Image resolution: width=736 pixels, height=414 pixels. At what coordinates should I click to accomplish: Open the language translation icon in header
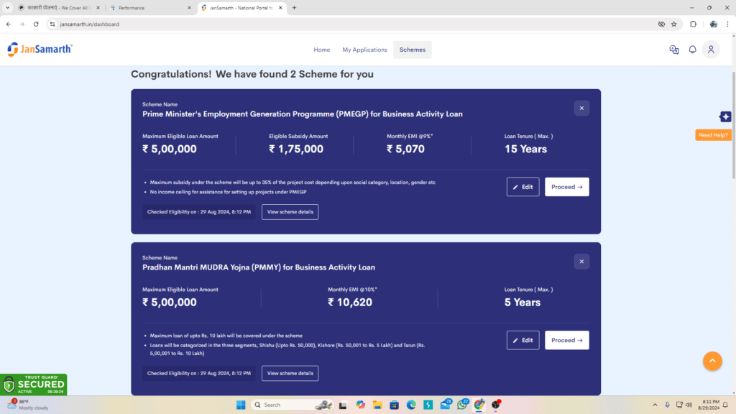pyautogui.click(x=674, y=50)
